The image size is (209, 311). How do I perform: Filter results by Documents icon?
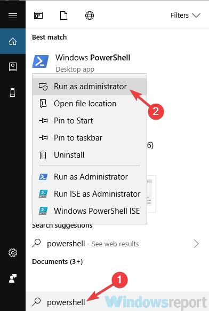pyautogui.click(x=64, y=15)
